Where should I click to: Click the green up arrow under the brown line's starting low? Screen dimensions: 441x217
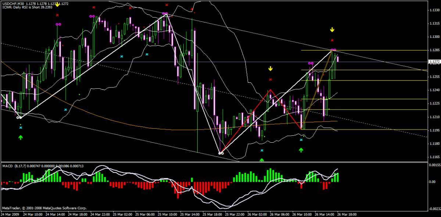click(x=301, y=150)
